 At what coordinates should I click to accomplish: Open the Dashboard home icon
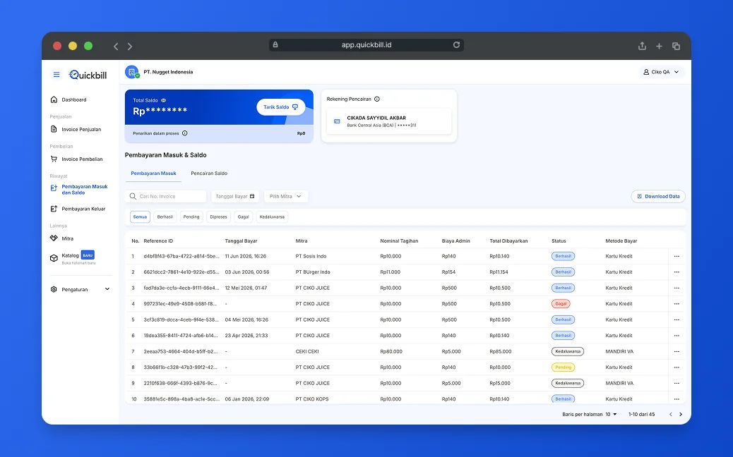pos(54,99)
